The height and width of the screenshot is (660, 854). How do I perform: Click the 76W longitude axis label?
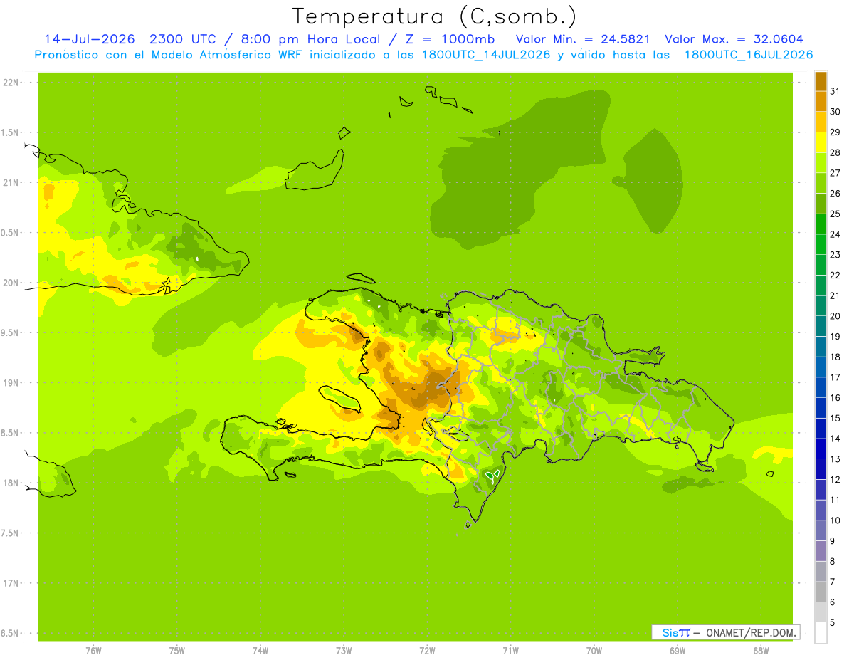click(93, 651)
